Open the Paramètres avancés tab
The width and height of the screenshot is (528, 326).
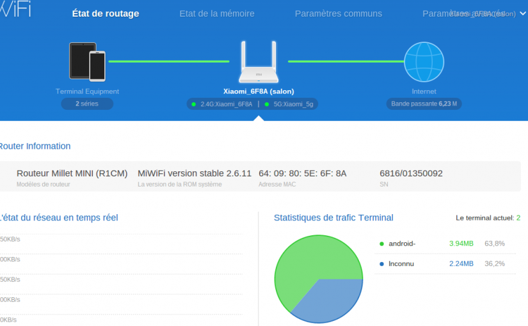pyautogui.click(x=464, y=13)
